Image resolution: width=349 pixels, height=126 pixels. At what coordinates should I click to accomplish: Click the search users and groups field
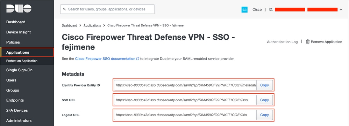pos(107,9)
